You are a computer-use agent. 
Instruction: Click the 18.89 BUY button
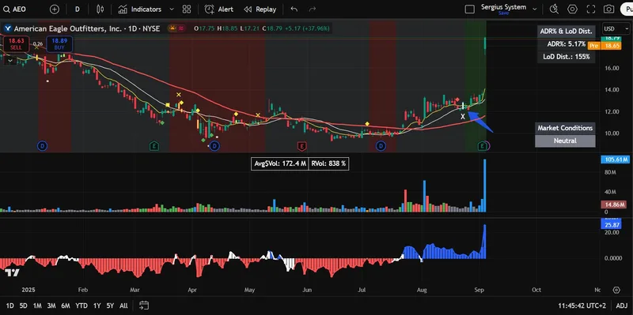pos(59,43)
